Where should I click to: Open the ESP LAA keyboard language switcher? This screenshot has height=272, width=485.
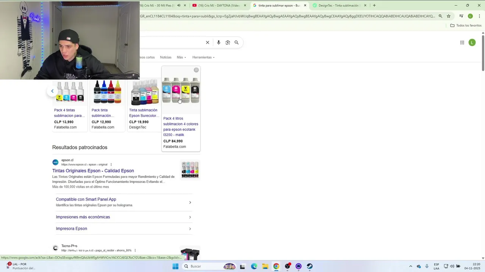[x=436, y=266]
